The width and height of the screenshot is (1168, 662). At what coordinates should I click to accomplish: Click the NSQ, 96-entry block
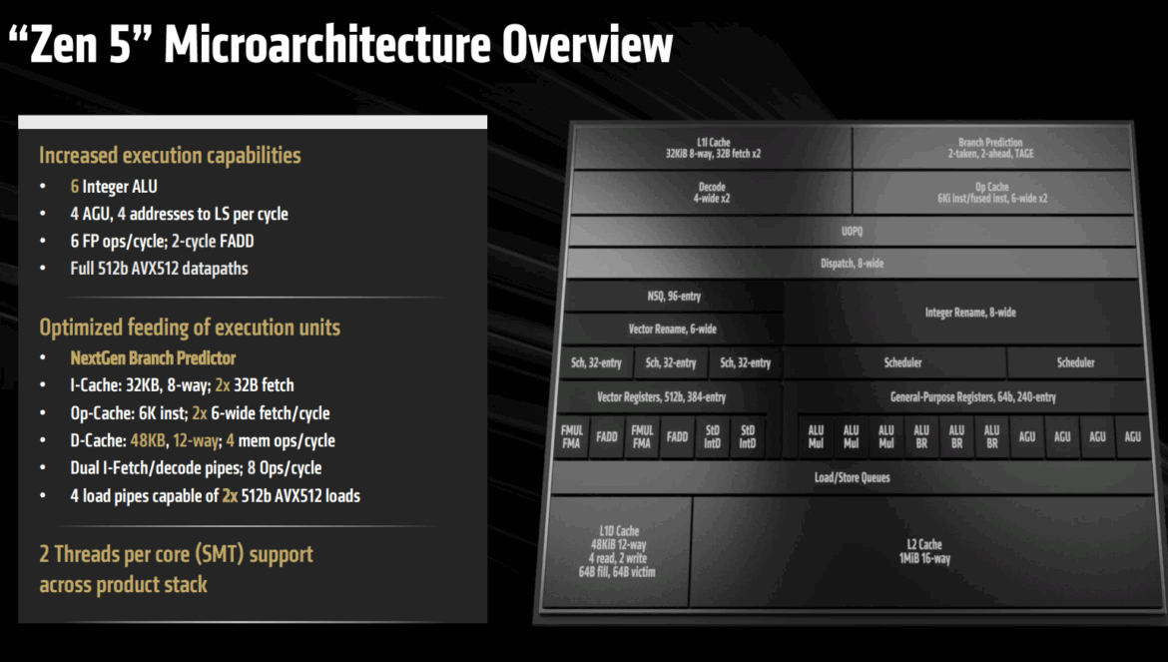pyautogui.click(x=672, y=297)
